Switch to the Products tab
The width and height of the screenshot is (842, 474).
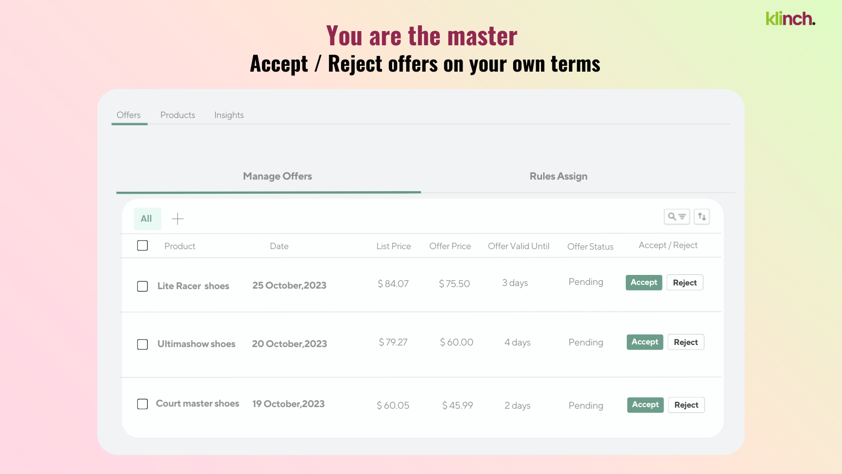click(177, 115)
